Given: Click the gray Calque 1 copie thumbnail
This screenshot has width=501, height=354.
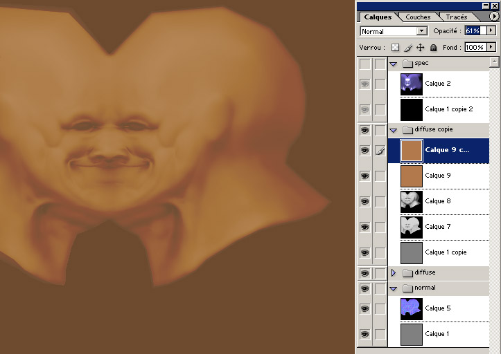Looking at the screenshot, I should click(412, 252).
